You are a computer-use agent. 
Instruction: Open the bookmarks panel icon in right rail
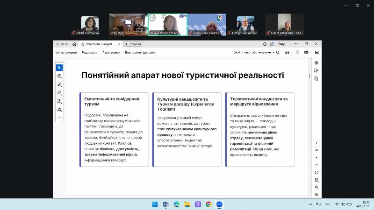[316, 70]
